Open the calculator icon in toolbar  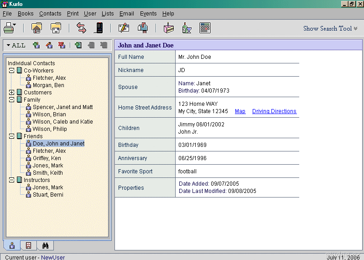pos(205,28)
